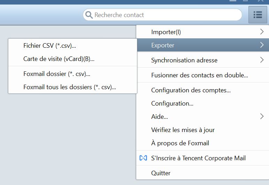
Task: Focus the Recherche contact search field
Action: [162, 15]
